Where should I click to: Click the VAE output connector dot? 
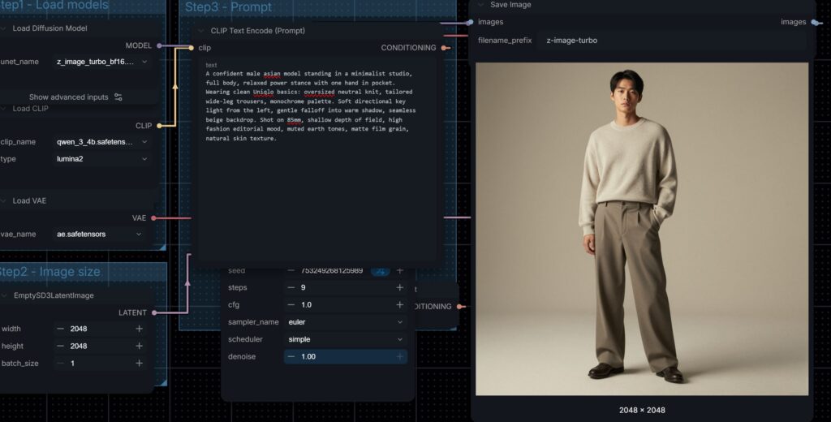(x=153, y=217)
